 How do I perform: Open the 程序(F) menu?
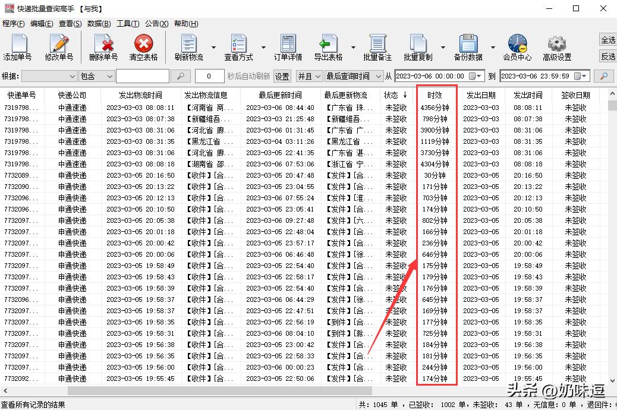(x=14, y=24)
